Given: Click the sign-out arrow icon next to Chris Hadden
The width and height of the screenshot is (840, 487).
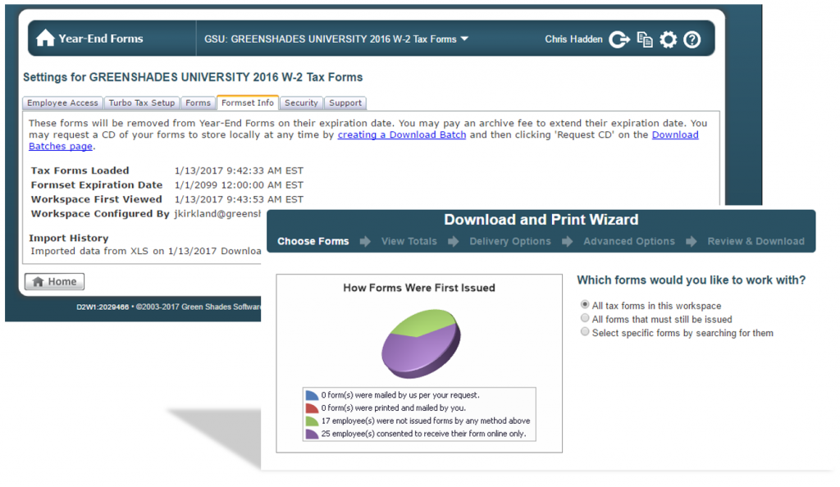Looking at the screenshot, I should click(x=619, y=39).
